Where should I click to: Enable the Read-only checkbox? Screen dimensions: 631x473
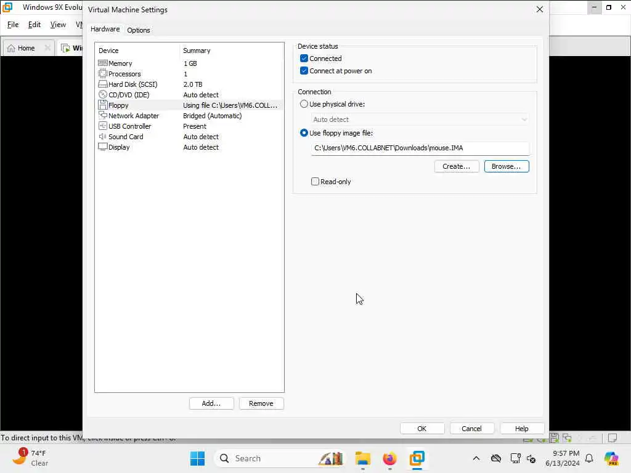point(315,182)
